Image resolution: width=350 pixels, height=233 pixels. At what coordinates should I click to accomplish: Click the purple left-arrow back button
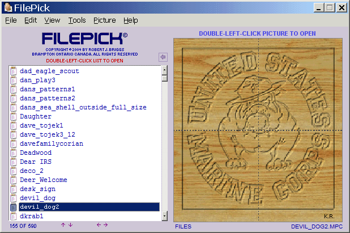pos(163,57)
